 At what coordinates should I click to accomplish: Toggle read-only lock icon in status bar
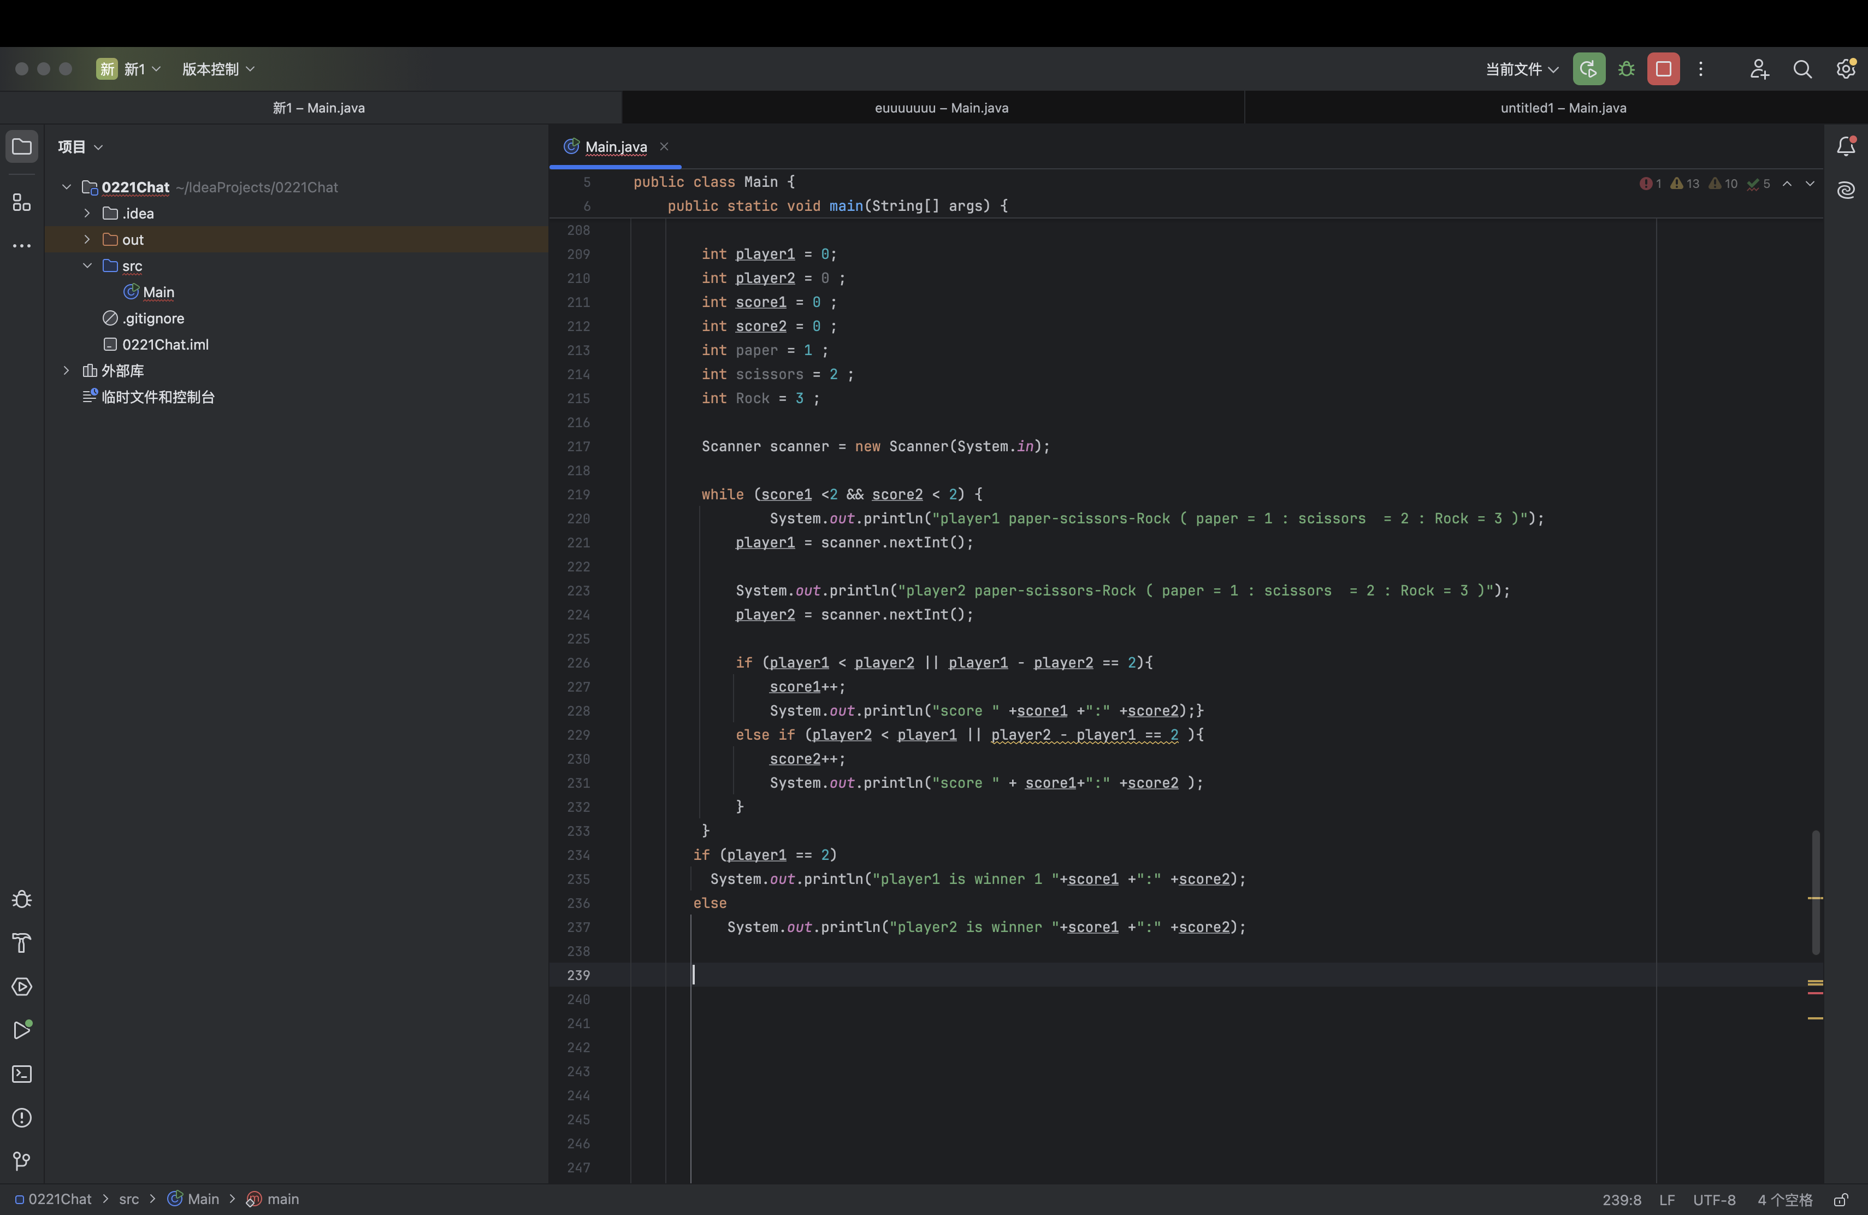pos(1841,1199)
